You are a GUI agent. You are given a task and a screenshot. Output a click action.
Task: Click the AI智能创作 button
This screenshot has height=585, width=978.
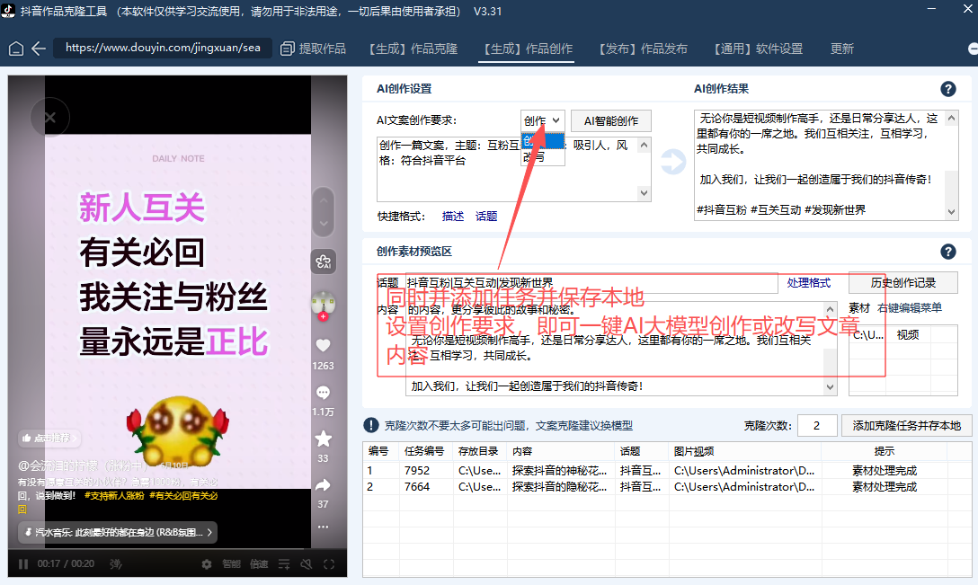611,120
